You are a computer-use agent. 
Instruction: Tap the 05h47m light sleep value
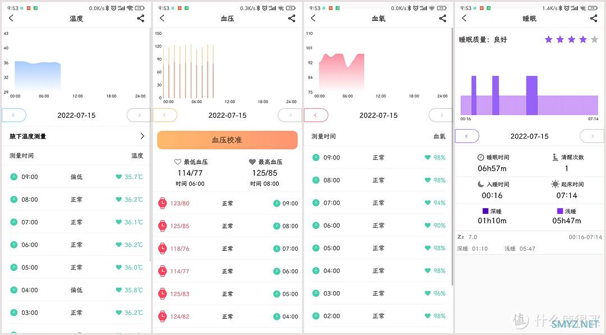pos(567,221)
